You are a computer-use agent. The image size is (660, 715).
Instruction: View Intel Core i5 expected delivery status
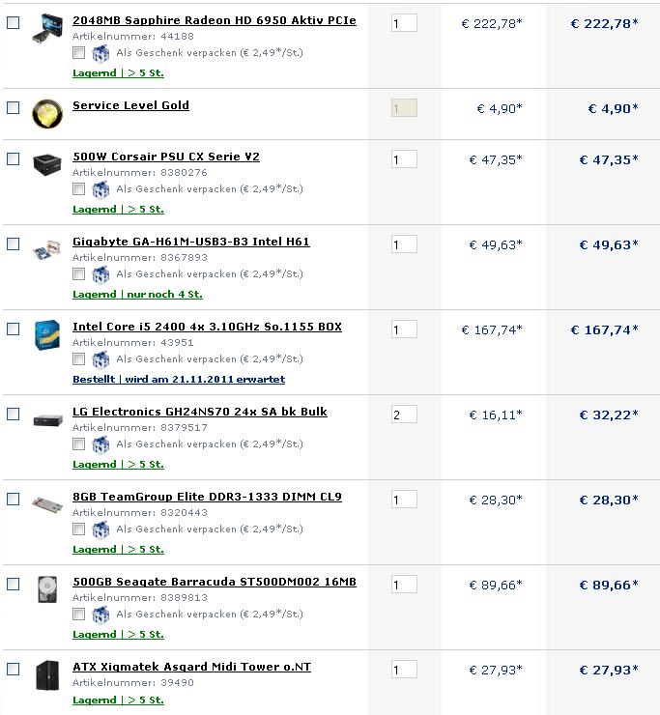tap(179, 380)
